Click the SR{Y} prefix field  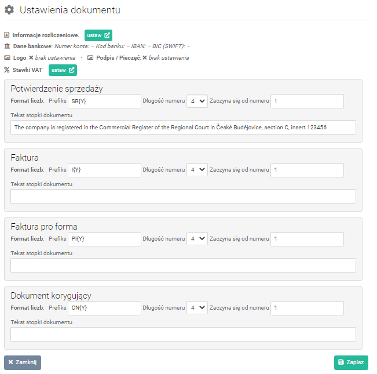point(104,101)
